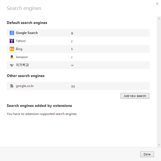
Task: Click keyword 'w' for 위키백과
Action: [x=72, y=65]
